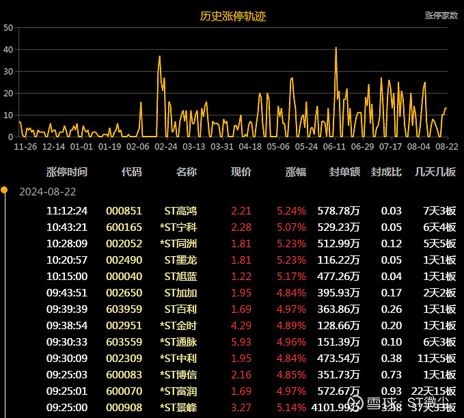Viewport: 464px width, 418px height.
Task: Select the 封成比 column header
Action: pyautogui.click(x=386, y=171)
